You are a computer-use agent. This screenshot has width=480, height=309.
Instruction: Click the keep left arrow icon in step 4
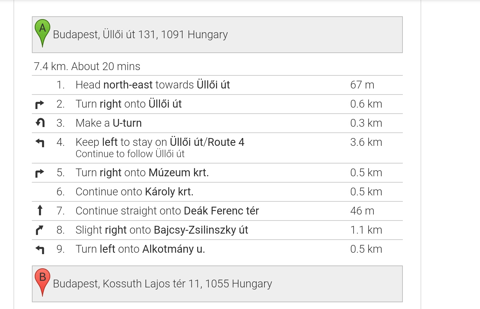(40, 143)
